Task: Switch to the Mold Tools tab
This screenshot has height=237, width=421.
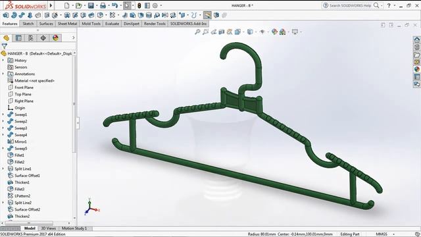Action: [x=91, y=24]
